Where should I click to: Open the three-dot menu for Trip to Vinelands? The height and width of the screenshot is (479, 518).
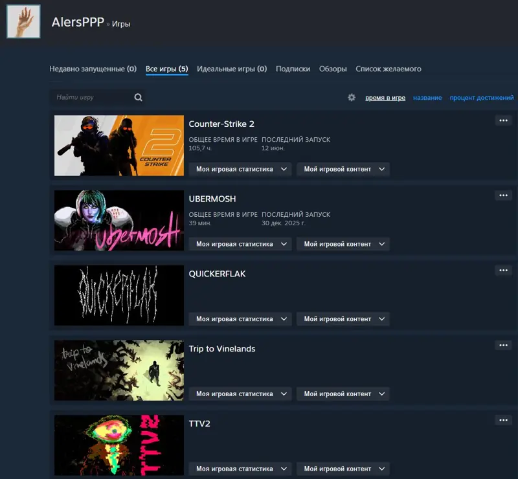tap(504, 346)
